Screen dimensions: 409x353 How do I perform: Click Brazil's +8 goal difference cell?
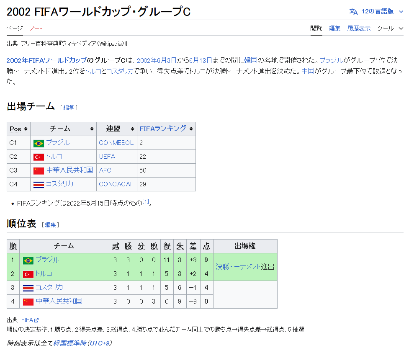pos(193,260)
